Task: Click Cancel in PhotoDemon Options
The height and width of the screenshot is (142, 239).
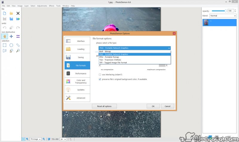Action: tap(168, 106)
